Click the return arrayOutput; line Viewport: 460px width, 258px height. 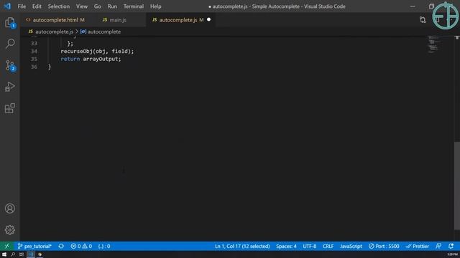[x=91, y=59]
